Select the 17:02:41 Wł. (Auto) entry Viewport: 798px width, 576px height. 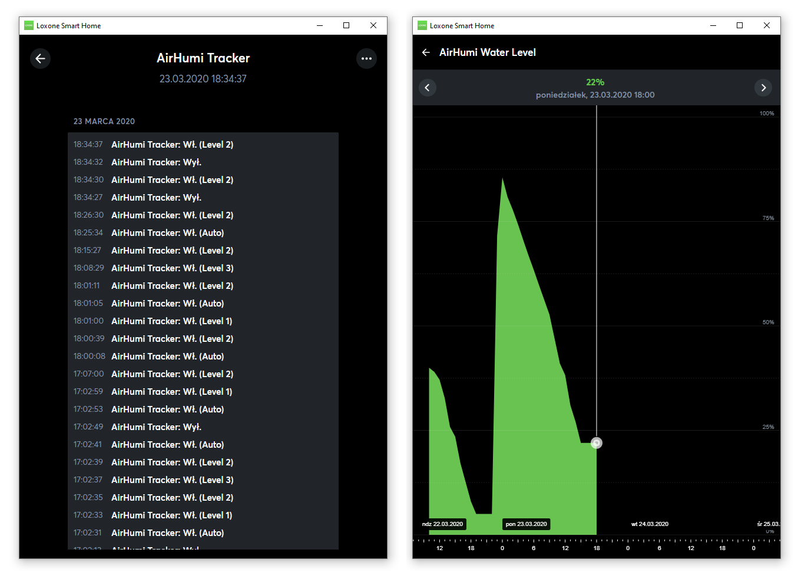[203, 445]
